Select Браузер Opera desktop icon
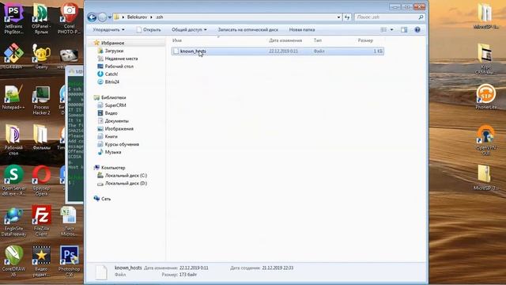The height and width of the screenshot is (285, 506). (x=41, y=180)
